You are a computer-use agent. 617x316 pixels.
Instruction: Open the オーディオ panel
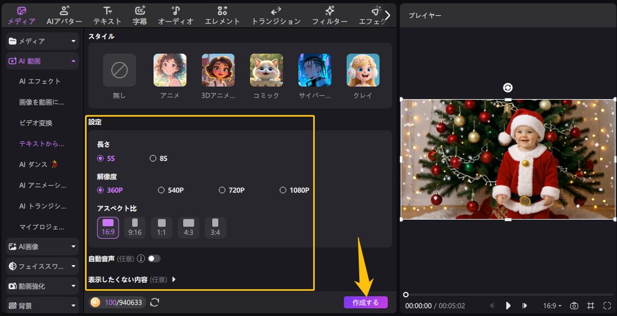click(x=175, y=15)
